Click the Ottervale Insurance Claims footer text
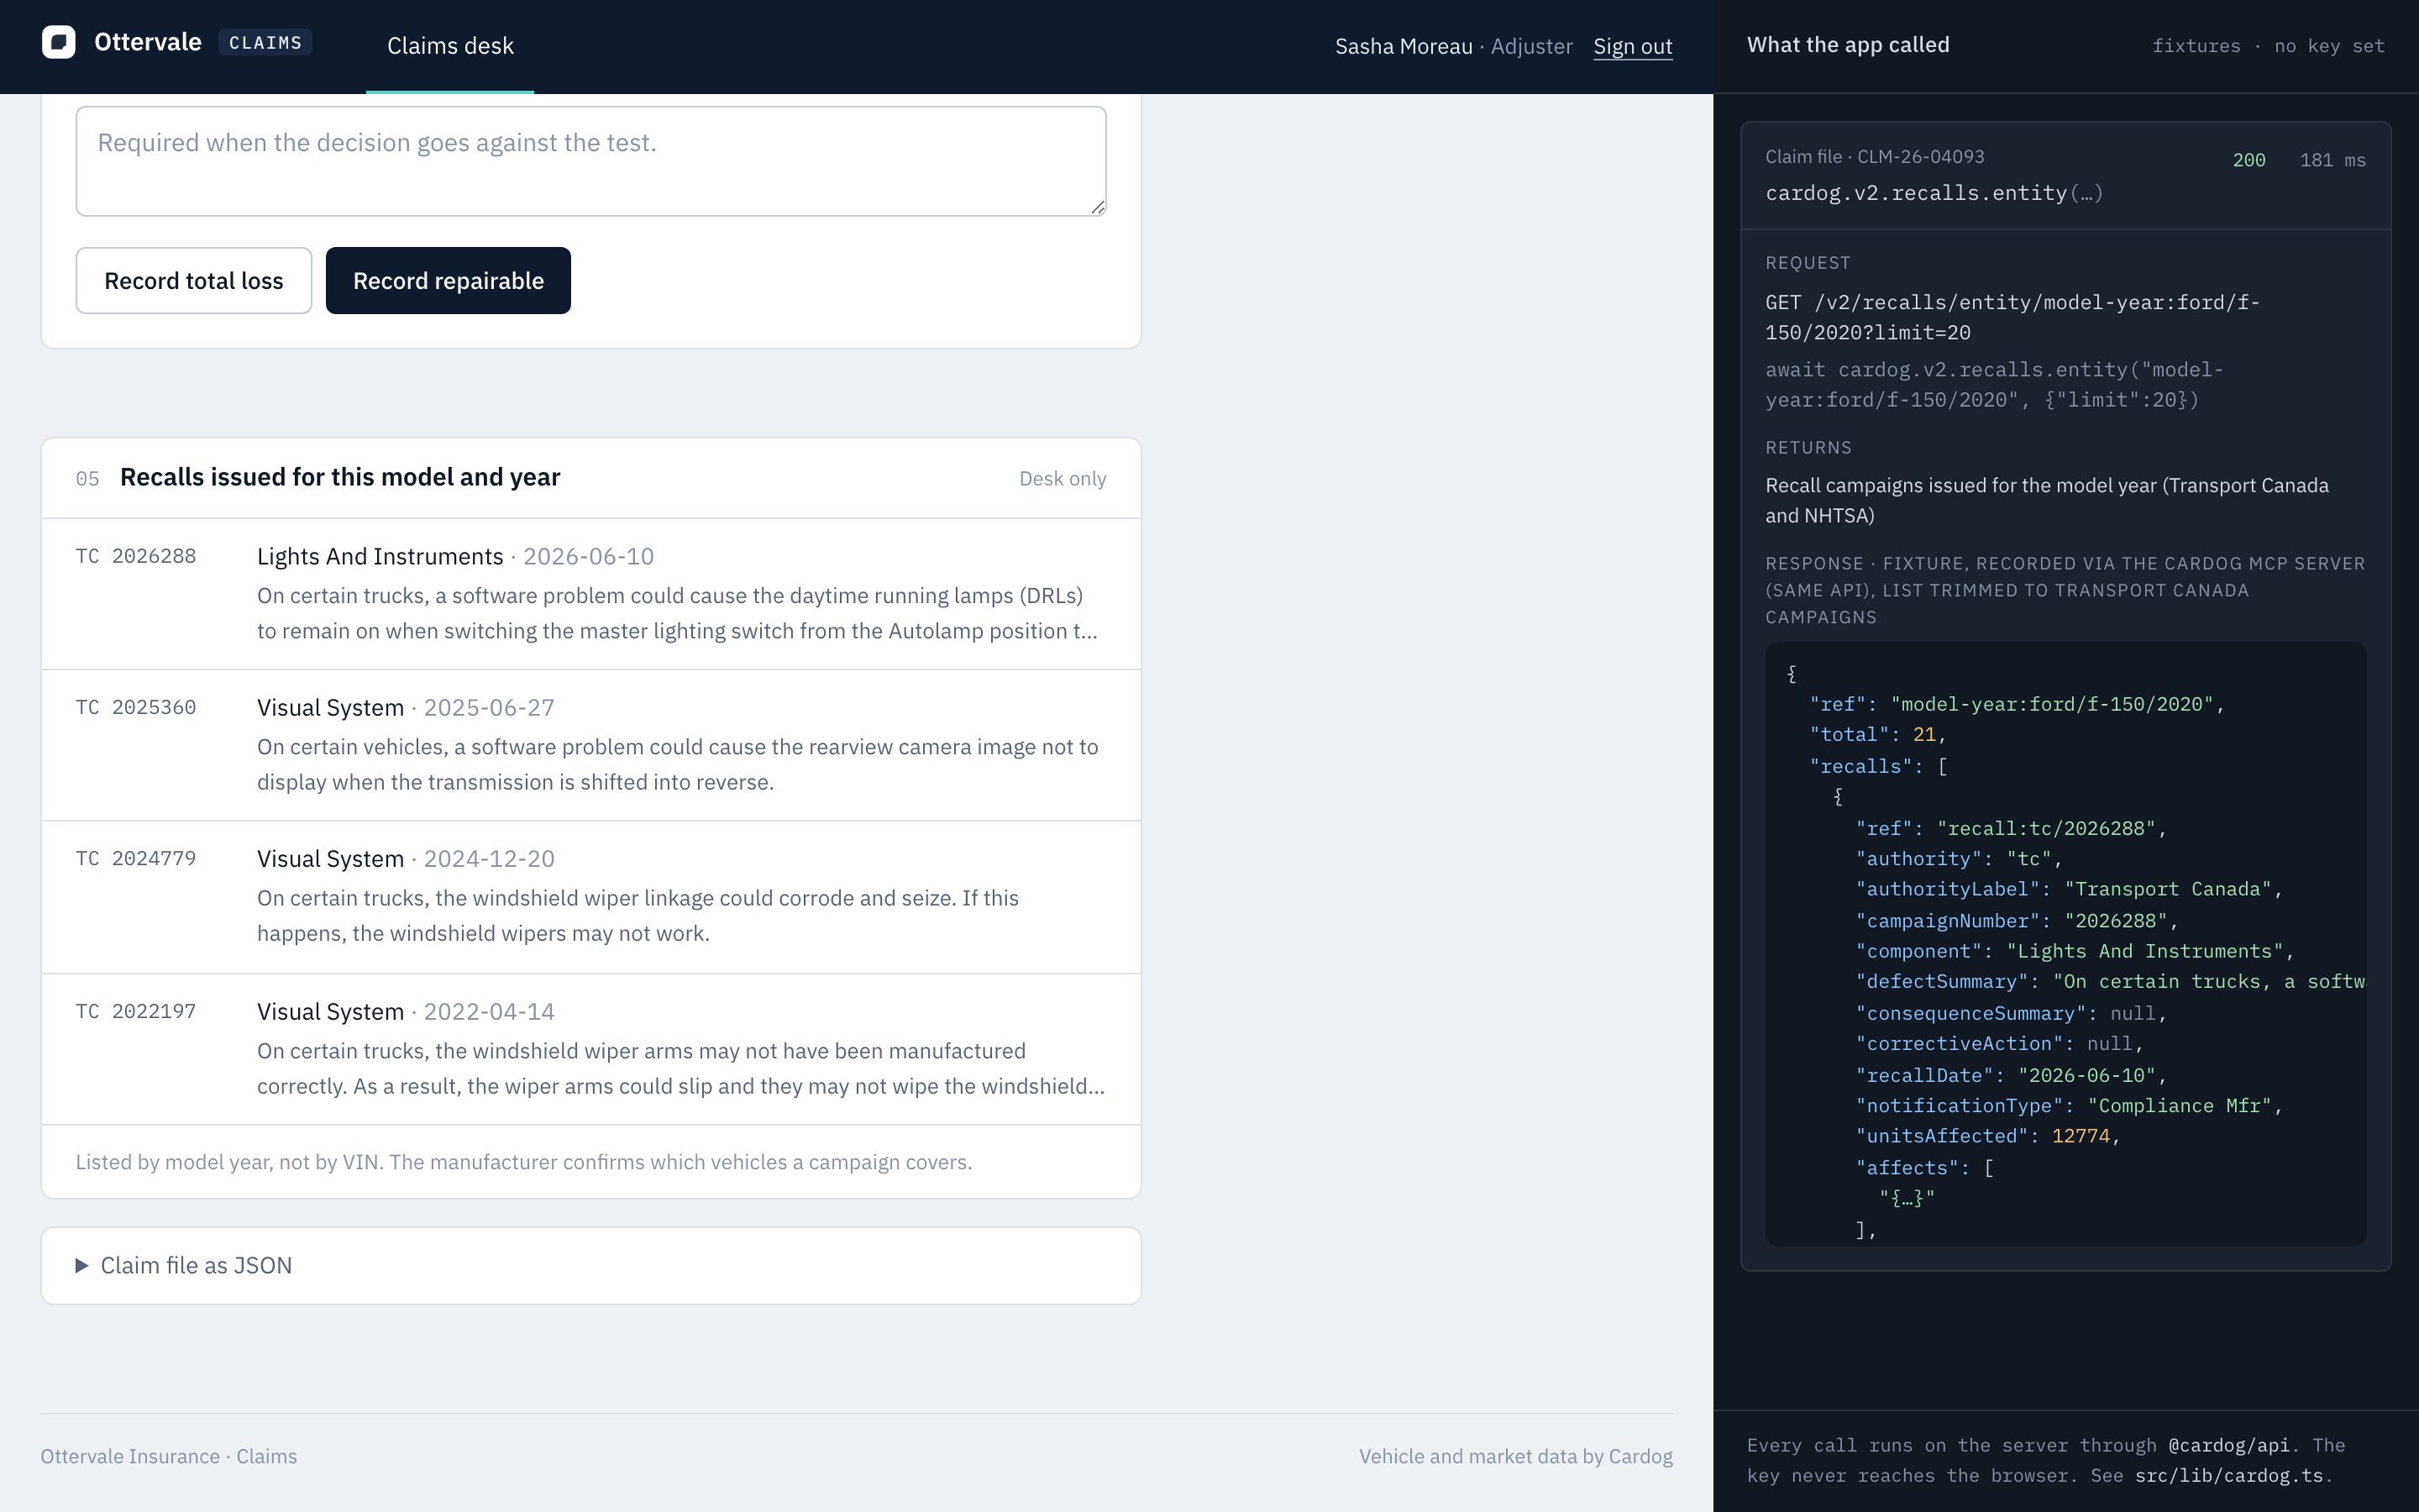The height and width of the screenshot is (1512, 2419). 169,1456
